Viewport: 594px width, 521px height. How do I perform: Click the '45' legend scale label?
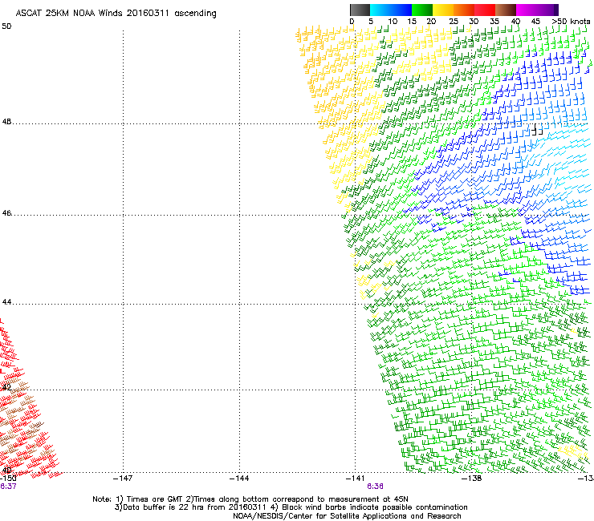click(x=535, y=22)
